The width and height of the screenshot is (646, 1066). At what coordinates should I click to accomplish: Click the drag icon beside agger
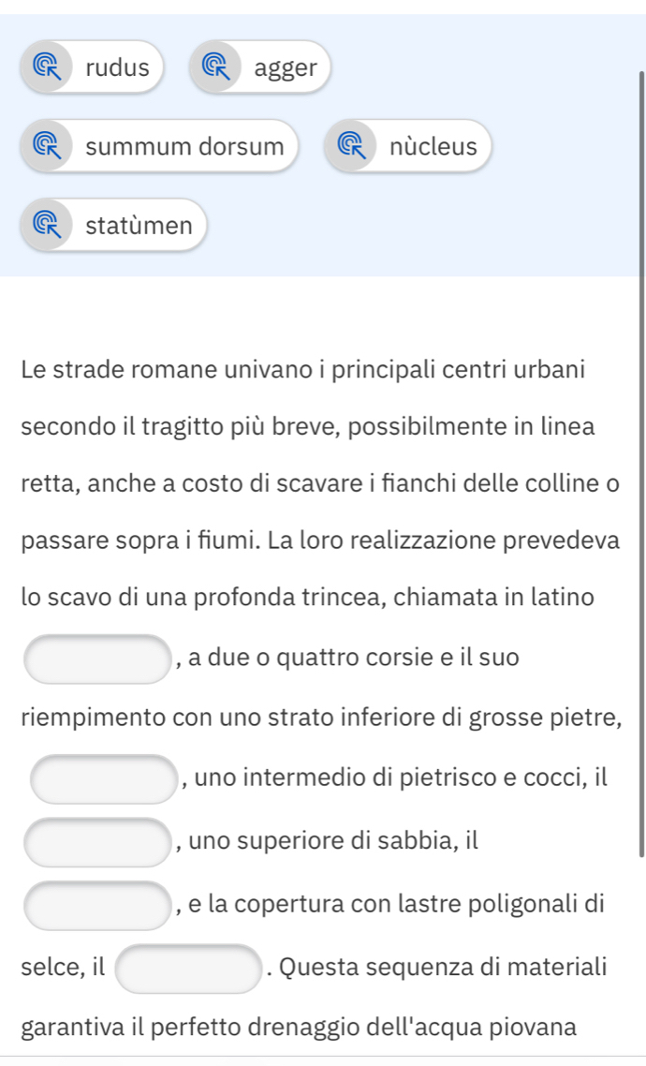(x=215, y=67)
